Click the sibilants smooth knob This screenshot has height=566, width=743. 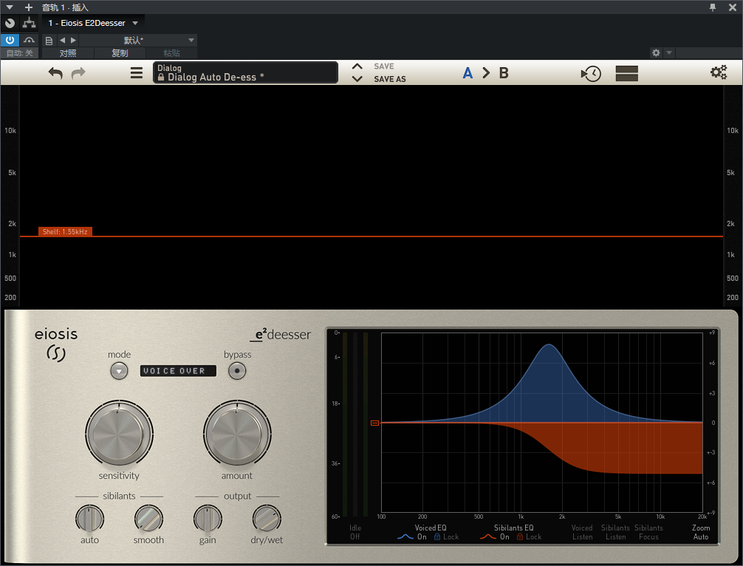point(148,519)
